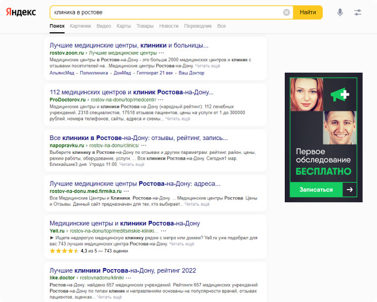This screenshot has height=302, width=377.
Task: Open three-dot menu of ProDoctorov.ru result
Action: coord(161,100)
